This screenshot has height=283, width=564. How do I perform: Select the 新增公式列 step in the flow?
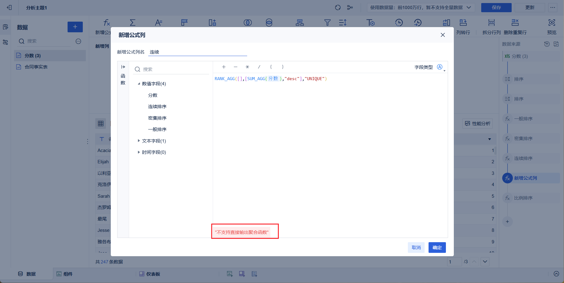click(x=531, y=178)
